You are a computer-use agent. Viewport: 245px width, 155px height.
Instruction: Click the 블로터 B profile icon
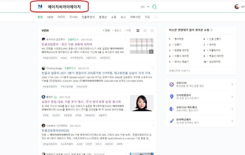tap(43, 97)
